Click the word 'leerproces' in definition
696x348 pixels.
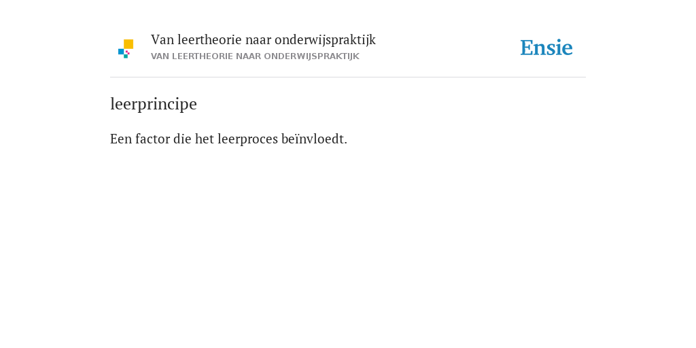[247, 139]
